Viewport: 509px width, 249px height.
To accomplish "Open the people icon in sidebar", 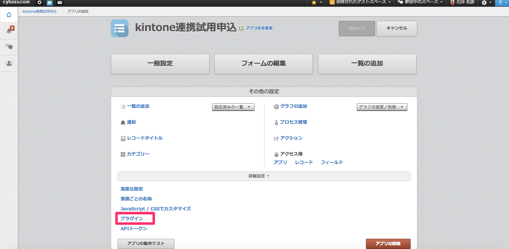I will coord(9,63).
